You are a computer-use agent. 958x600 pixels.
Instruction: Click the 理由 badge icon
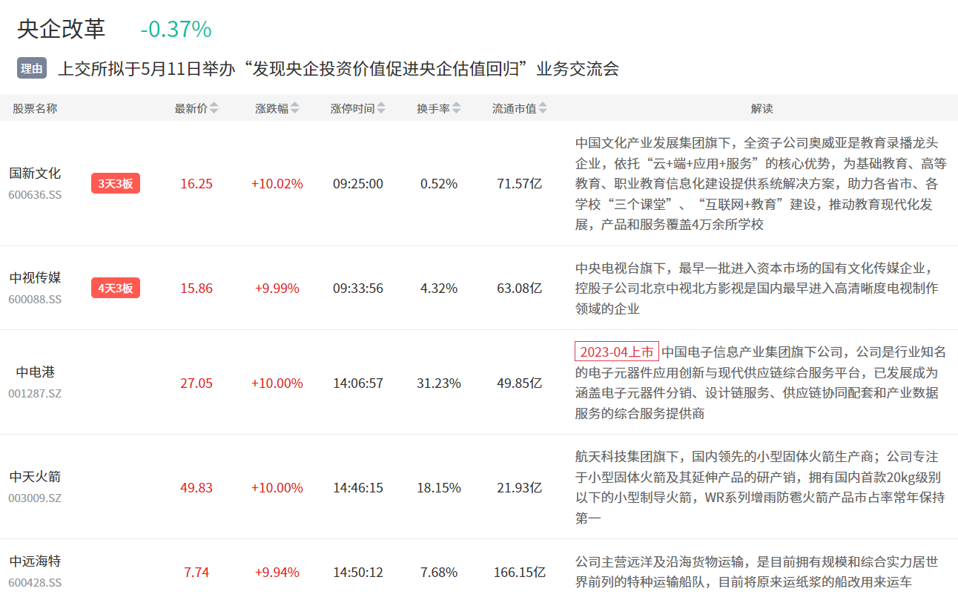click(32, 69)
